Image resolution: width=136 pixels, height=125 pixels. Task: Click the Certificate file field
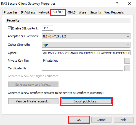point(82,68)
